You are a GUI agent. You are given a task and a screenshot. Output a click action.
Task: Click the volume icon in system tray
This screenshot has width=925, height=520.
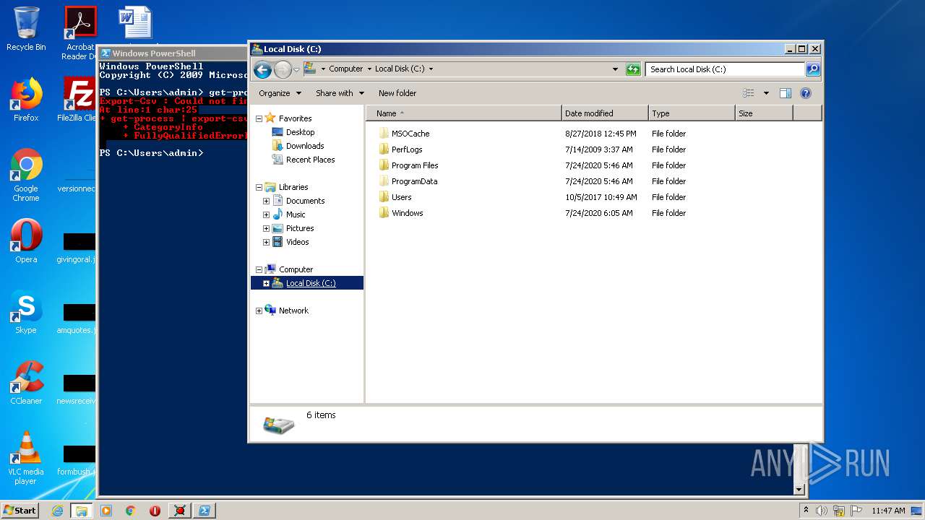point(822,511)
